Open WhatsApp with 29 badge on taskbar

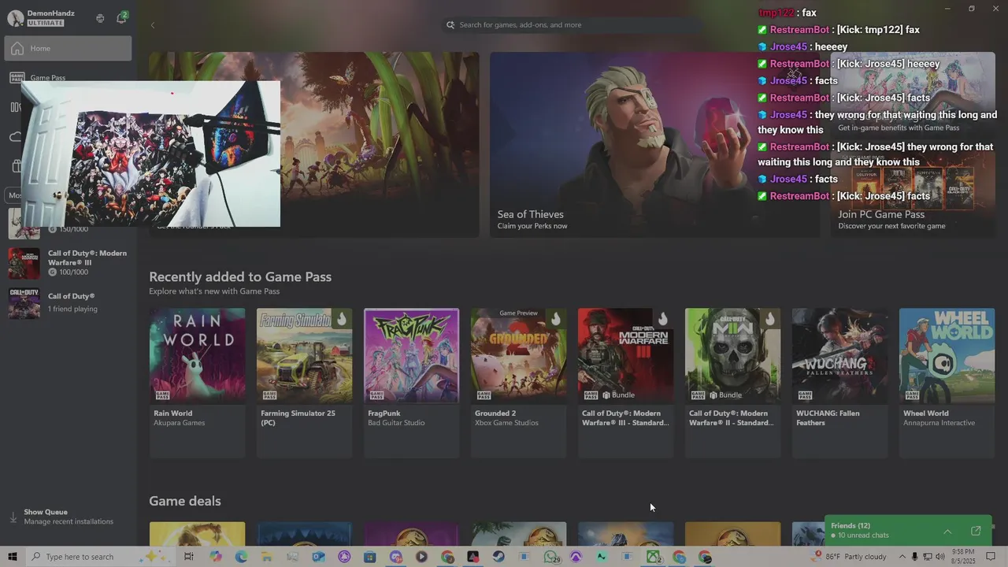tap(551, 557)
